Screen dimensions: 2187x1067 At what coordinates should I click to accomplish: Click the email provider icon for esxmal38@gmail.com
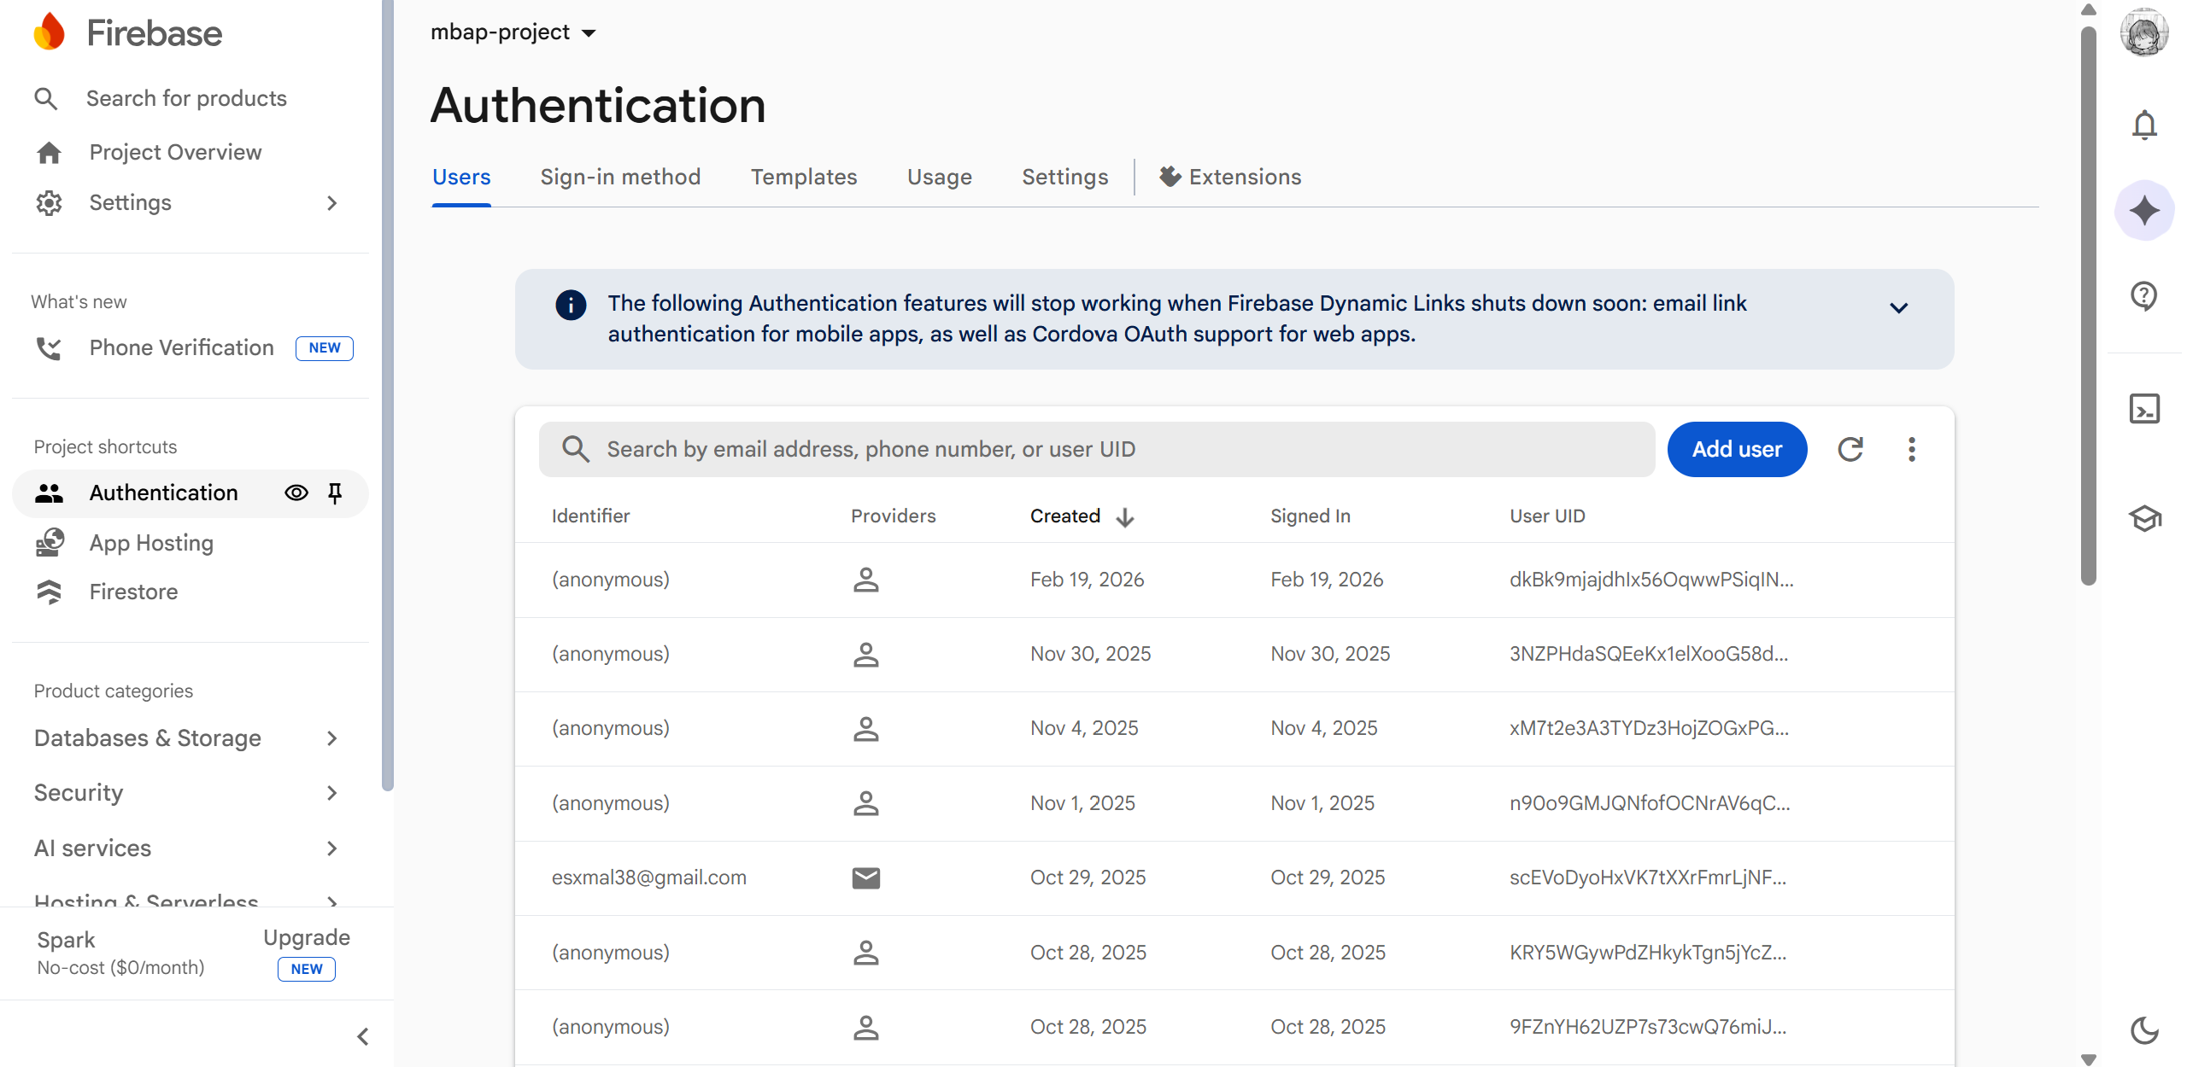(x=866, y=878)
